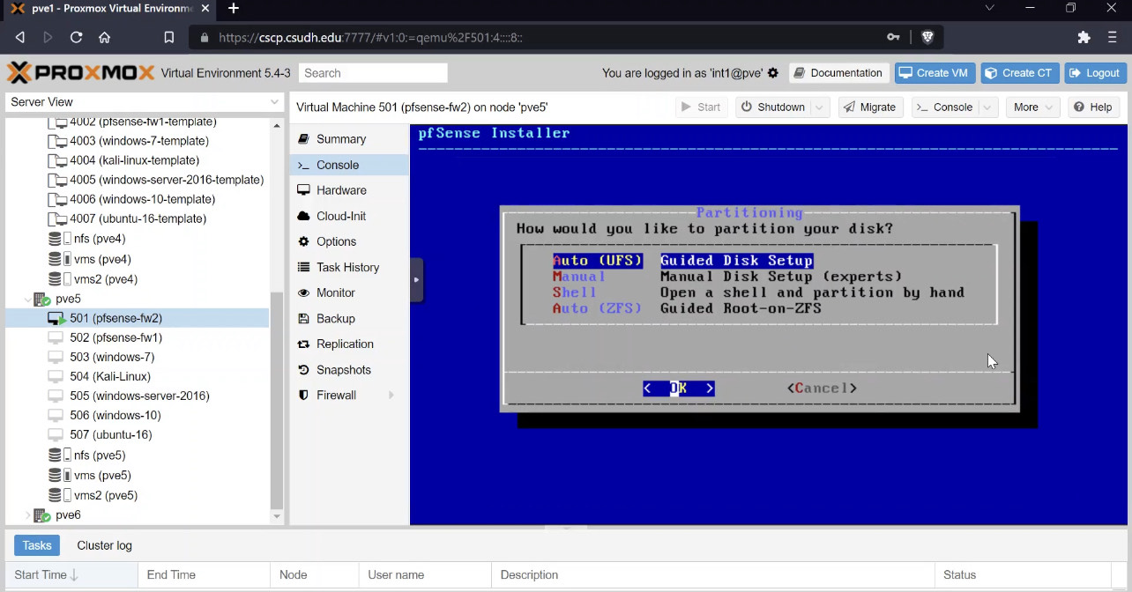Viewport: 1132px width, 592px height.
Task: Click the saved password key icon
Action: 893,37
